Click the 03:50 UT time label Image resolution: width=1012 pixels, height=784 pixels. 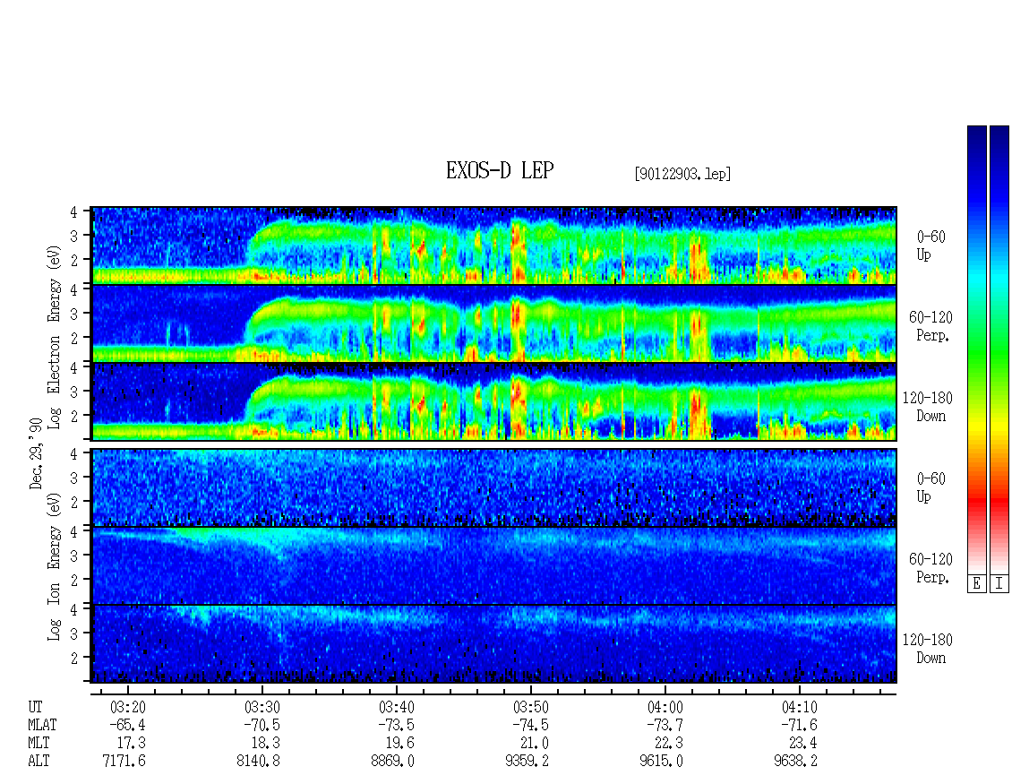click(530, 707)
